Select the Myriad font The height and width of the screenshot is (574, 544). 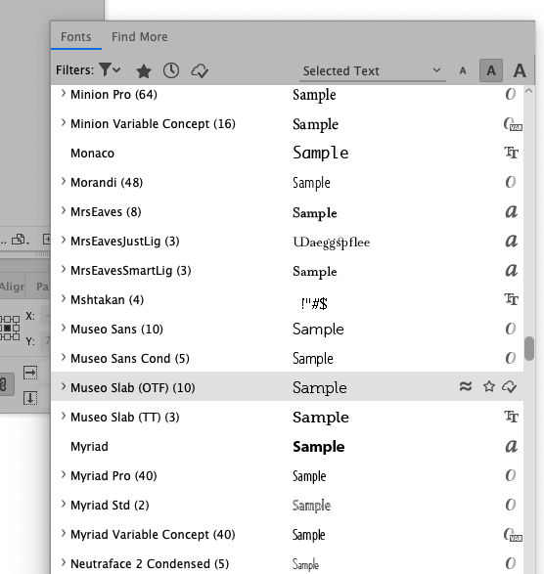89,447
